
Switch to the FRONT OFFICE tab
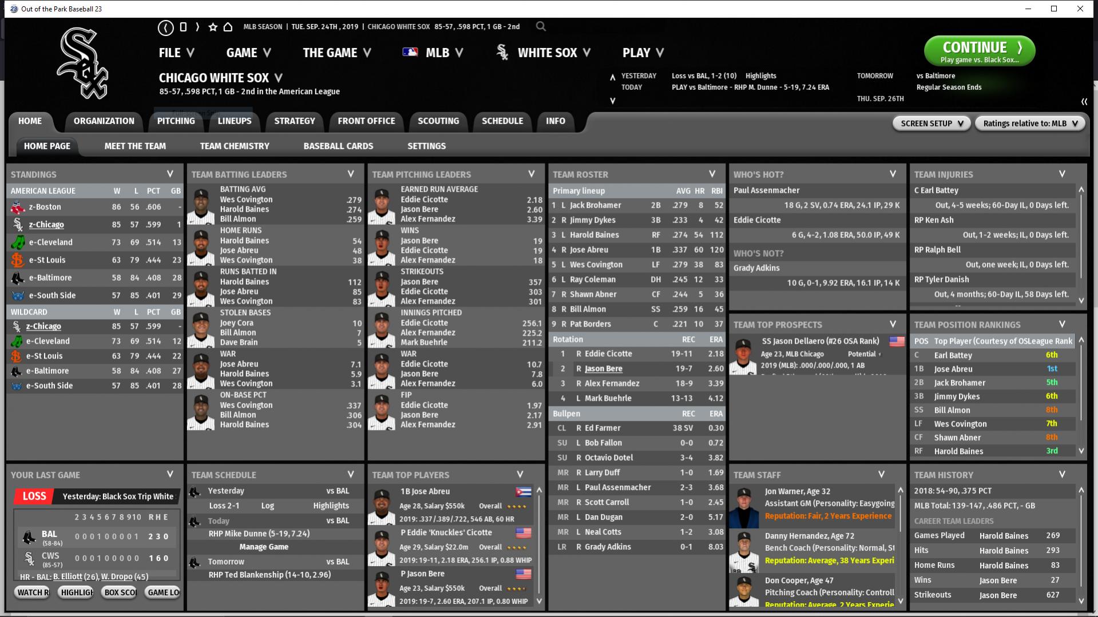pyautogui.click(x=366, y=121)
